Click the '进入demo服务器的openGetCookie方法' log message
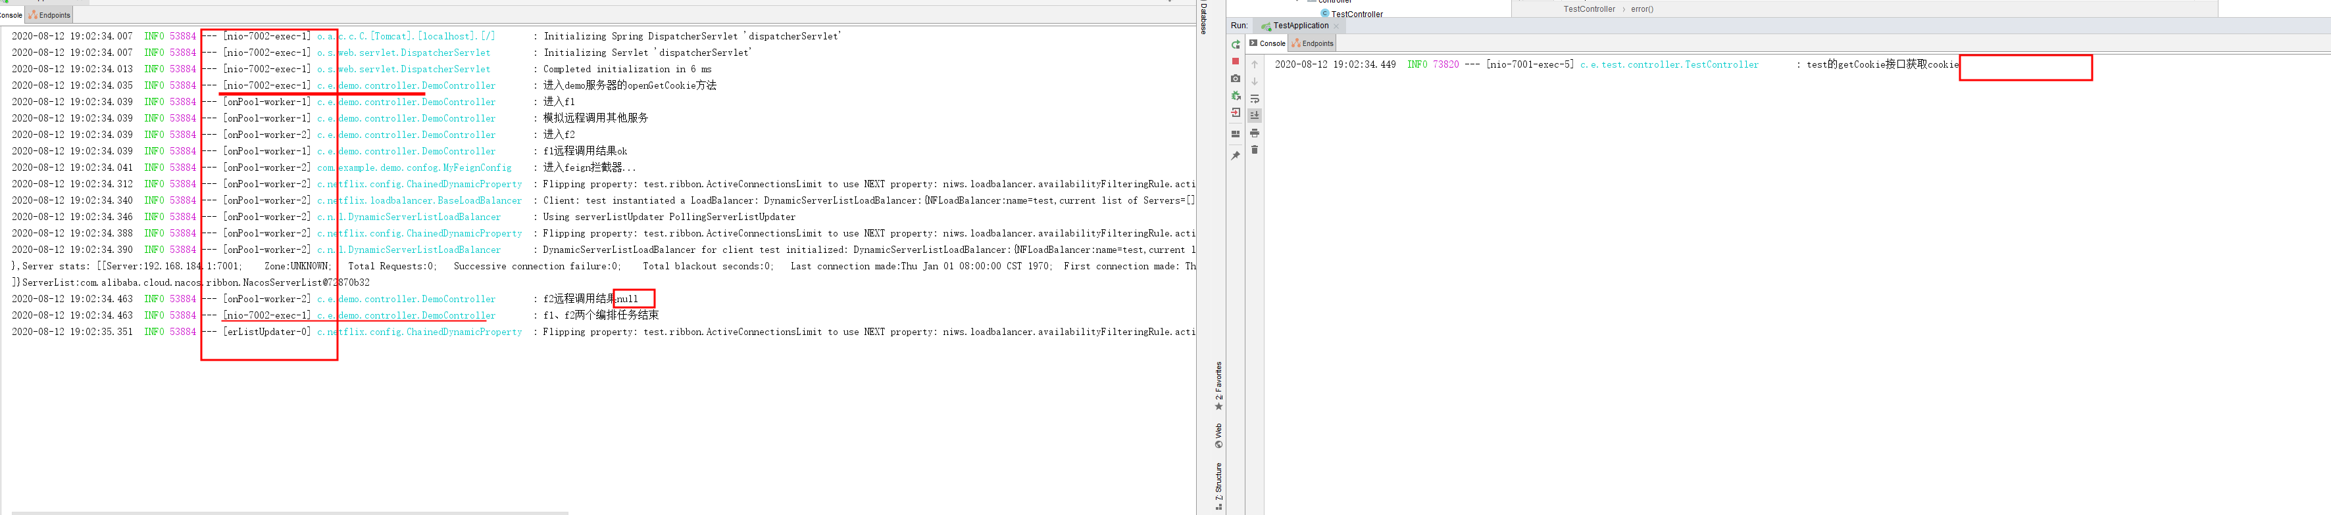The height and width of the screenshot is (515, 2331). click(630, 85)
